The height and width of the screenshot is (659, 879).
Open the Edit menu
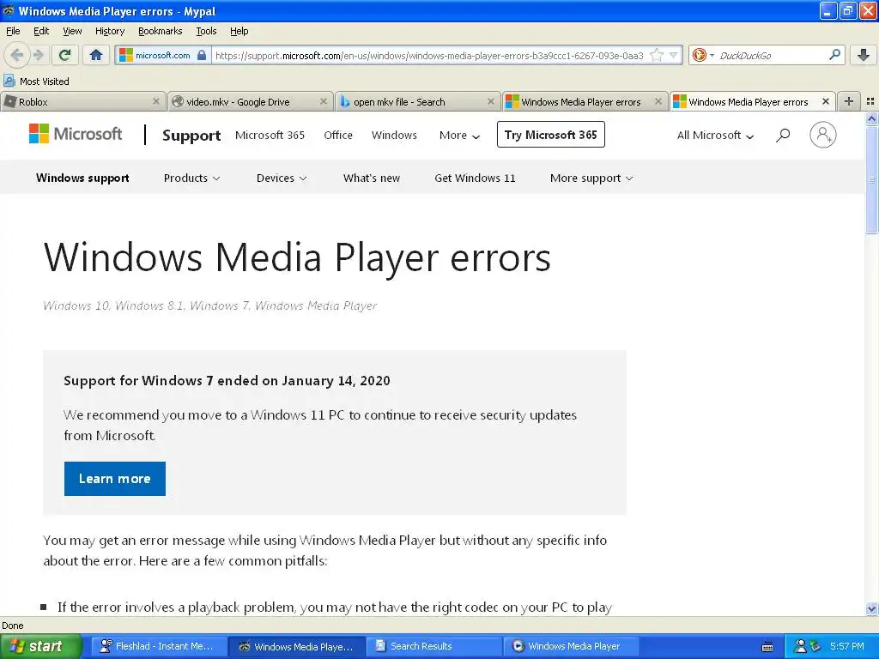(41, 31)
